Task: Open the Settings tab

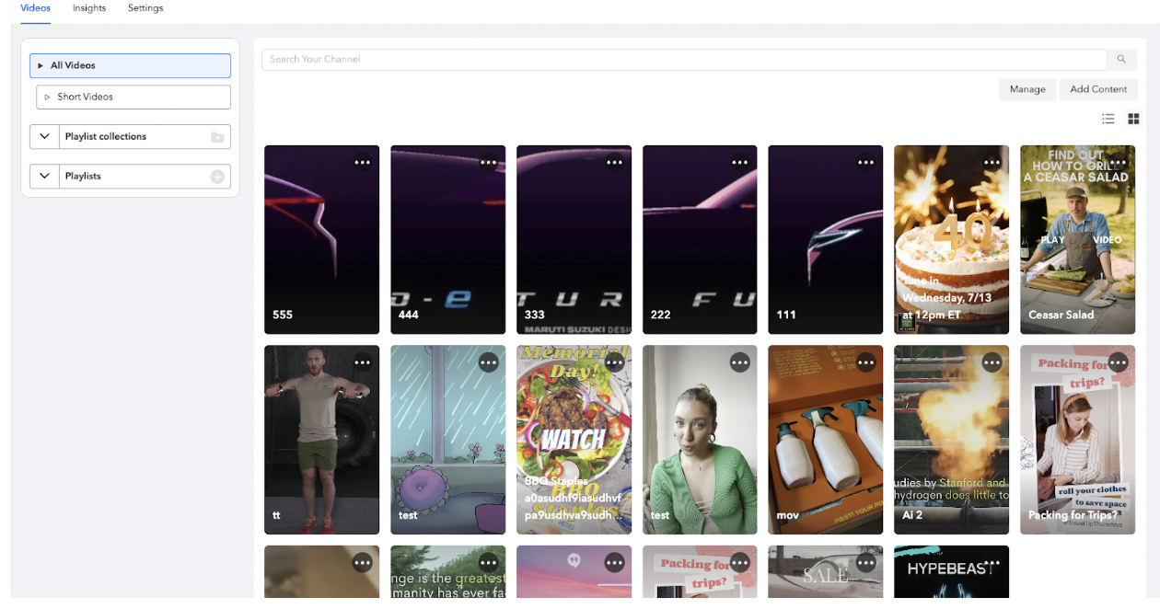Action: point(145,8)
